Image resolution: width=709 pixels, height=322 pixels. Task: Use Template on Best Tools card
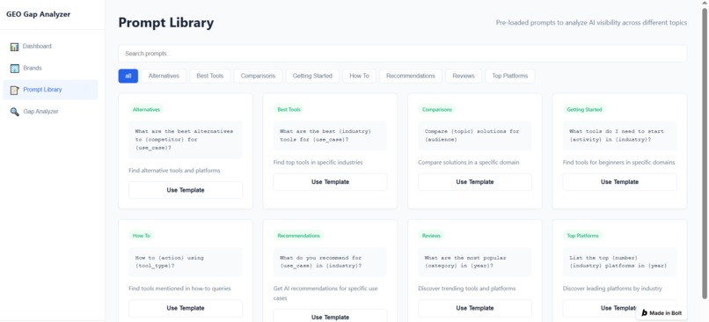(x=330, y=182)
